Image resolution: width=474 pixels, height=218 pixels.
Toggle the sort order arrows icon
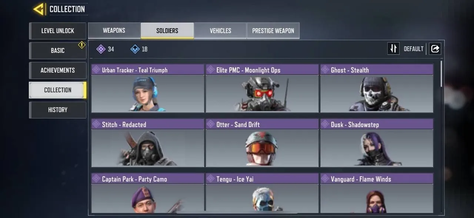click(x=393, y=48)
